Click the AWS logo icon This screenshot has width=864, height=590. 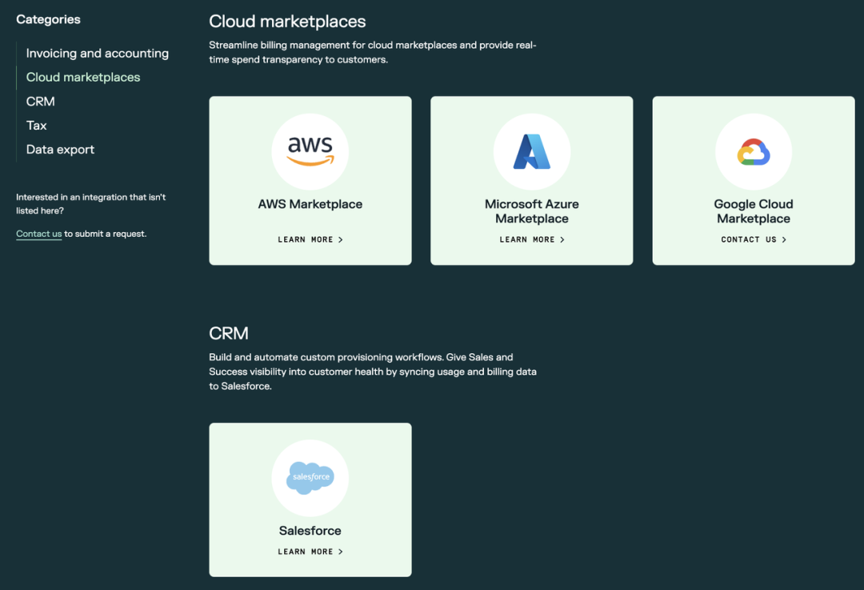coord(310,151)
